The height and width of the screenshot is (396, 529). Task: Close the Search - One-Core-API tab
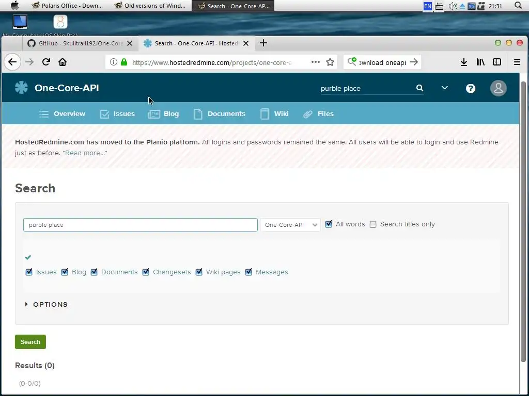(x=246, y=43)
